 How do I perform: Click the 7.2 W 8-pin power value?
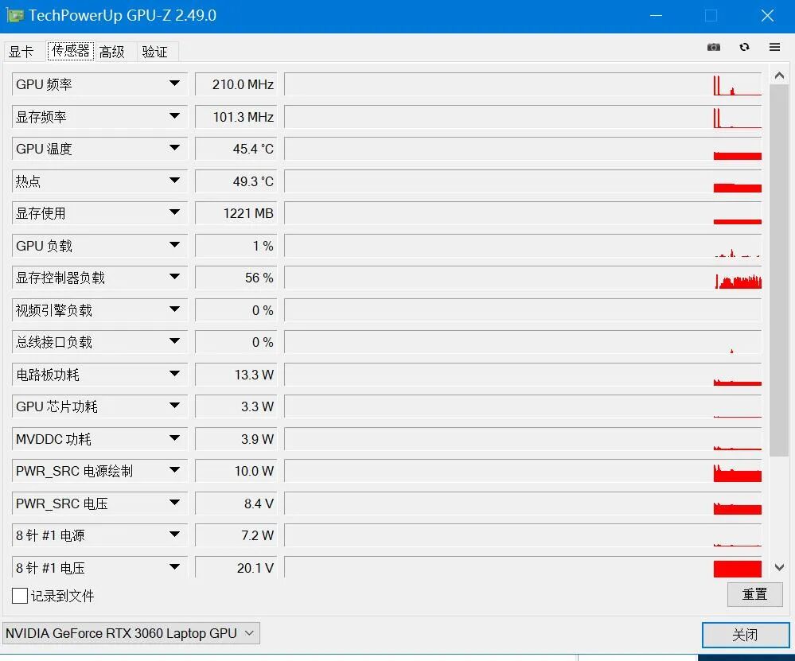click(236, 535)
